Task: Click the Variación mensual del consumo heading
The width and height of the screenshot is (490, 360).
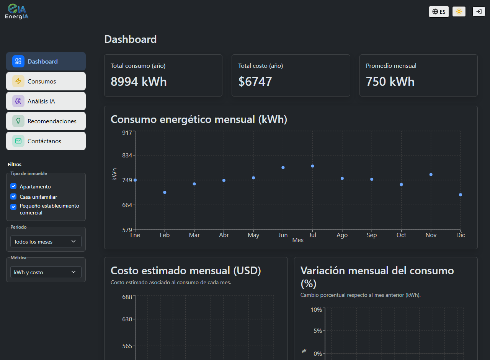Action: (x=377, y=277)
